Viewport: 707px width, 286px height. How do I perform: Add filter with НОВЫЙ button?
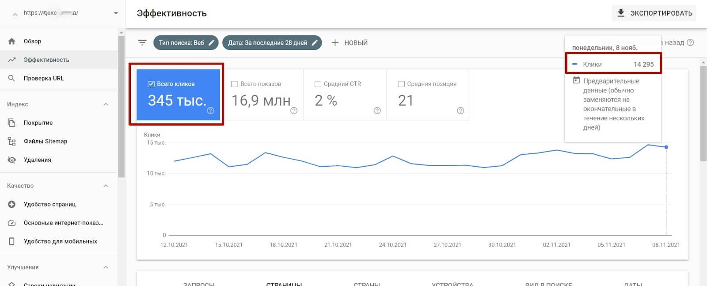pos(350,43)
